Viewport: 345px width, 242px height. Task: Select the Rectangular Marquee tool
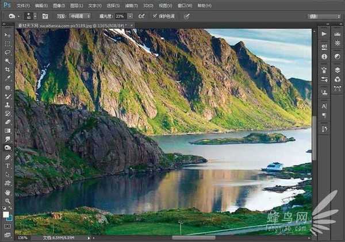(7, 43)
